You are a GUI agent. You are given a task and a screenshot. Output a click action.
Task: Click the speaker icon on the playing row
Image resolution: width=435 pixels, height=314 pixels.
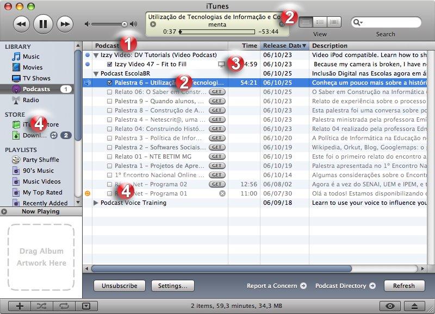(88, 83)
